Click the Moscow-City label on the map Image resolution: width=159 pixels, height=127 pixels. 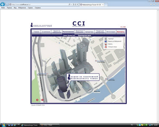[x=97, y=91]
